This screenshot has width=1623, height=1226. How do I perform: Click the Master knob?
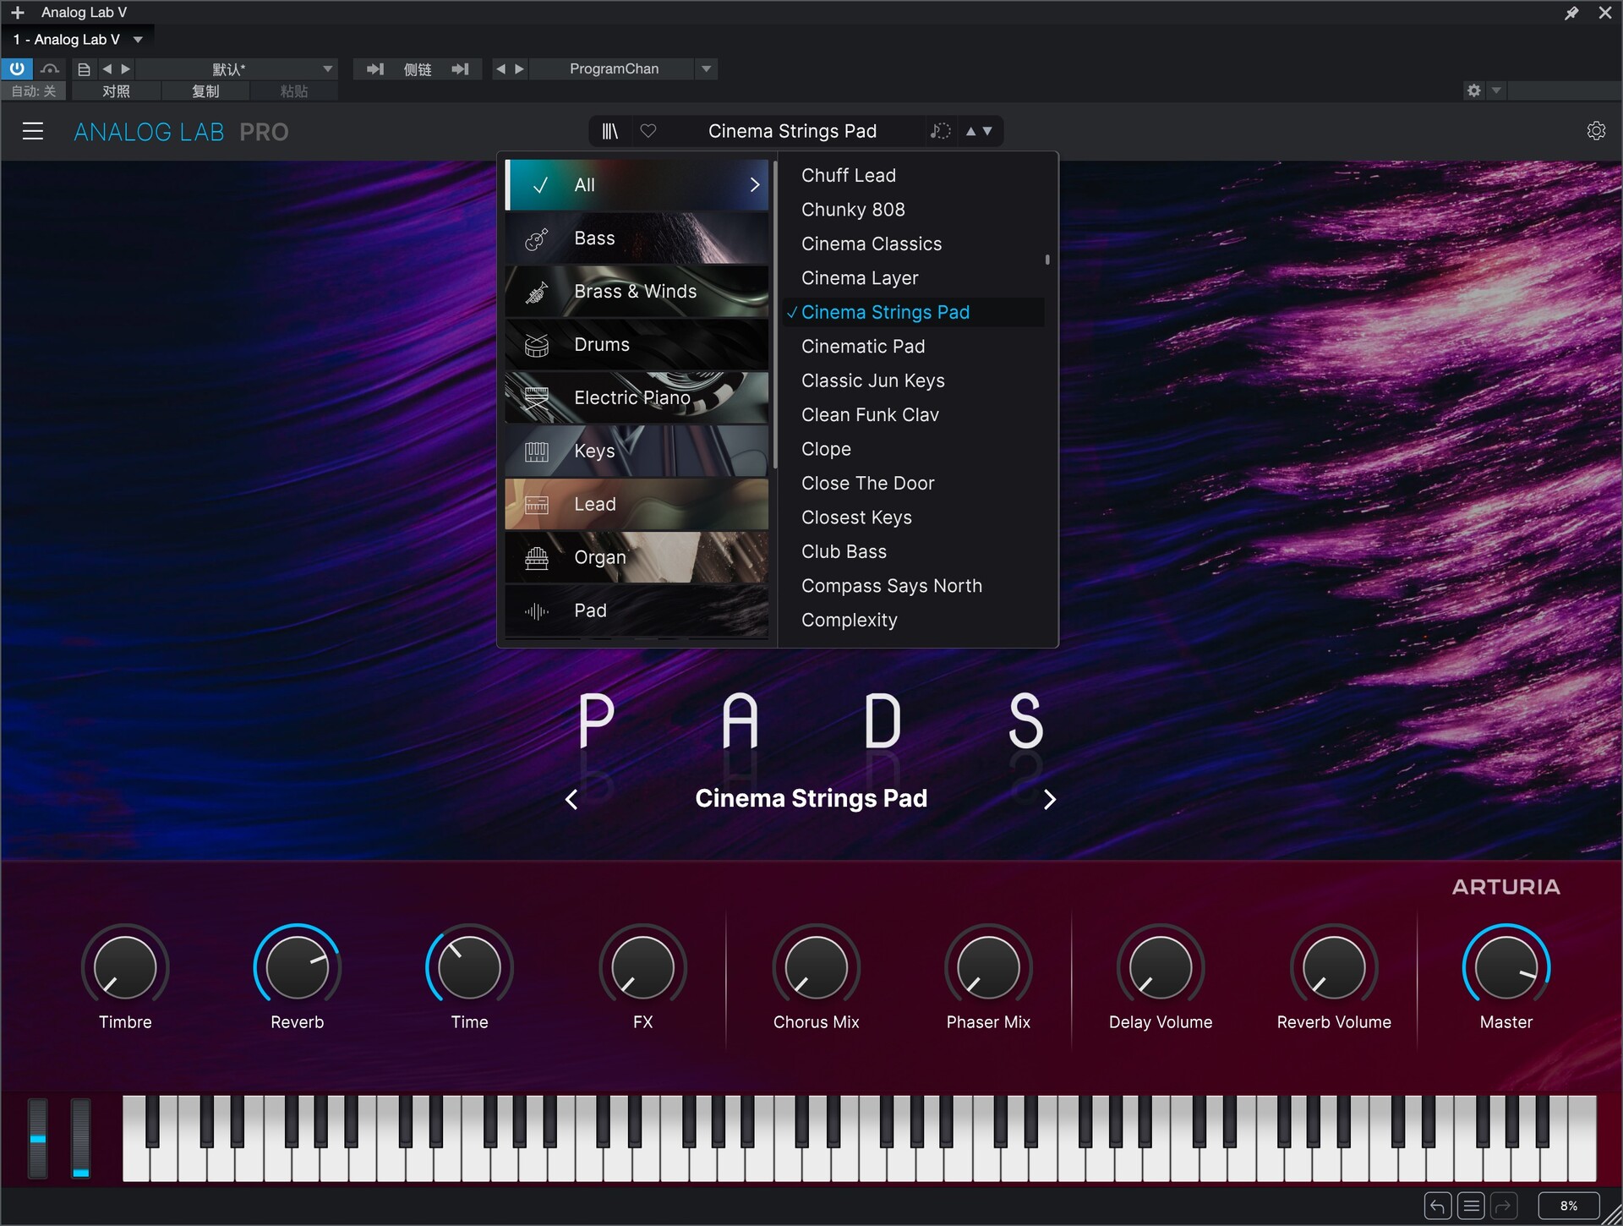pos(1506,967)
